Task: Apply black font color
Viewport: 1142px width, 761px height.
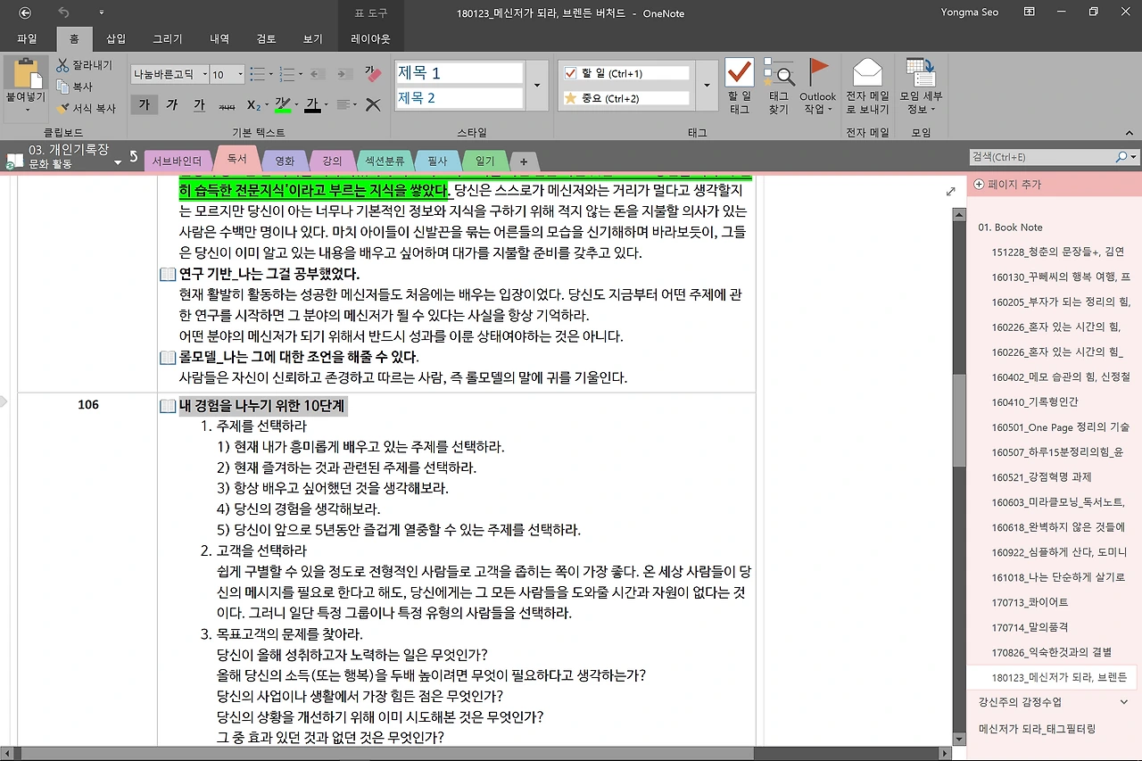Action: (x=311, y=104)
